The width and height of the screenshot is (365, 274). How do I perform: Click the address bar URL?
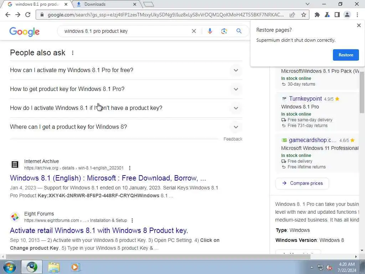pos(165,15)
